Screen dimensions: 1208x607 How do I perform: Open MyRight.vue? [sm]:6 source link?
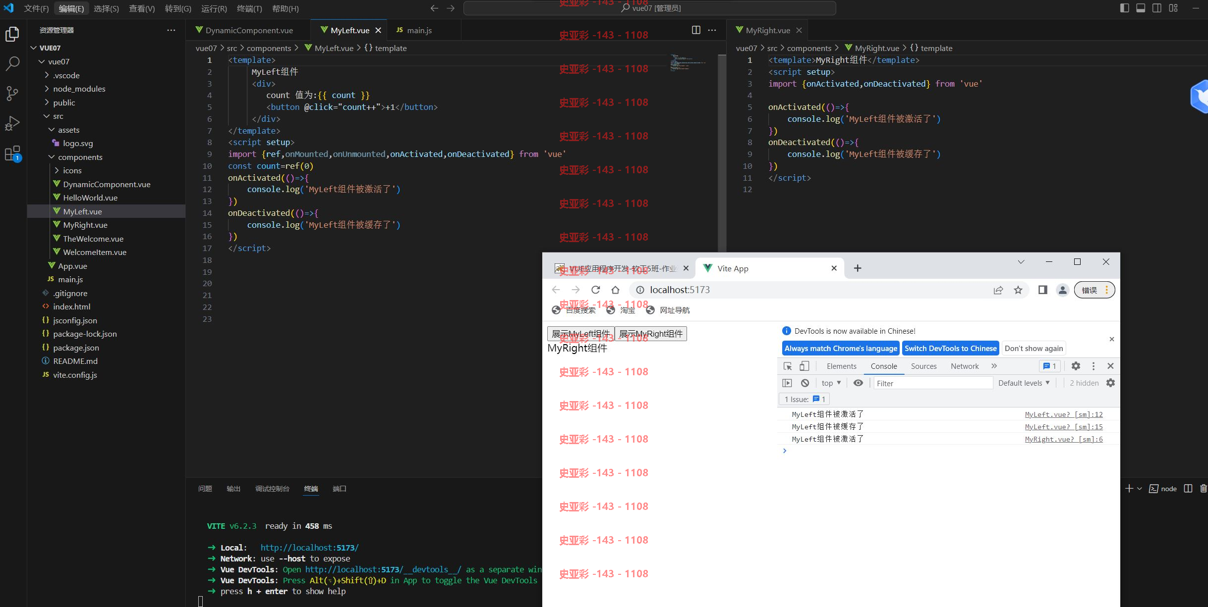[x=1064, y=439]
